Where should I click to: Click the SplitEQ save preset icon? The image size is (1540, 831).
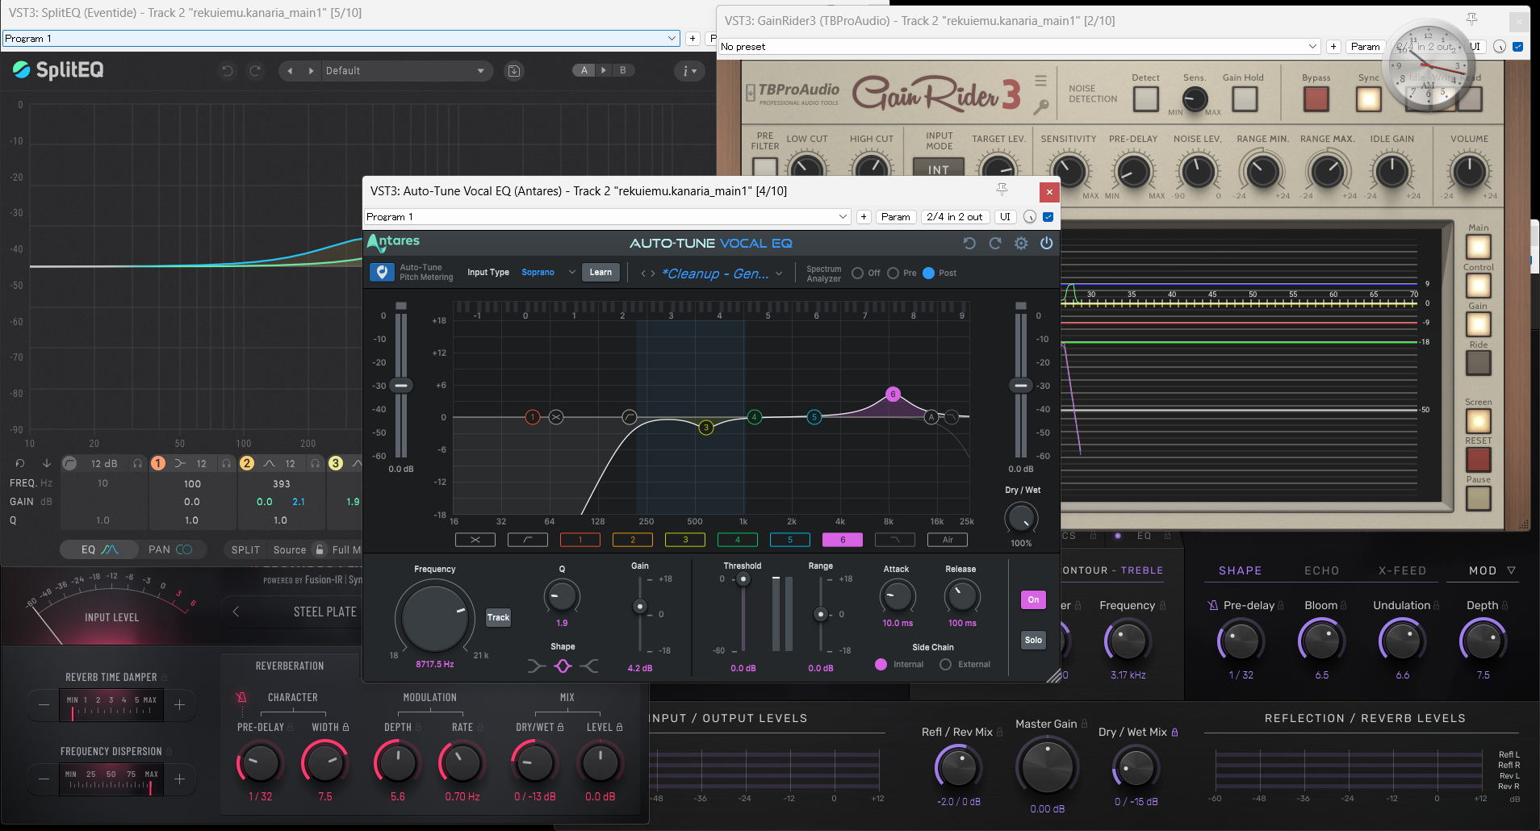513,71
